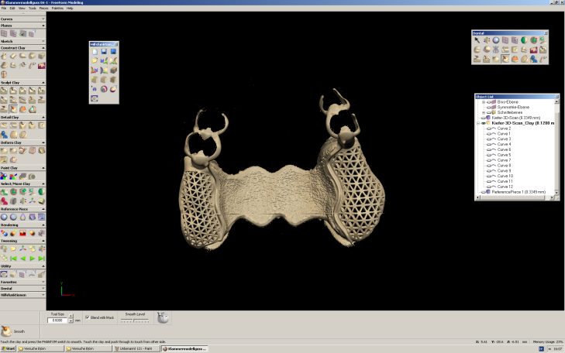This screenshot has width=565, height=353.
Task: Click the Smooth tool icon in bottom panel
Action: click(x=8, y=330)
